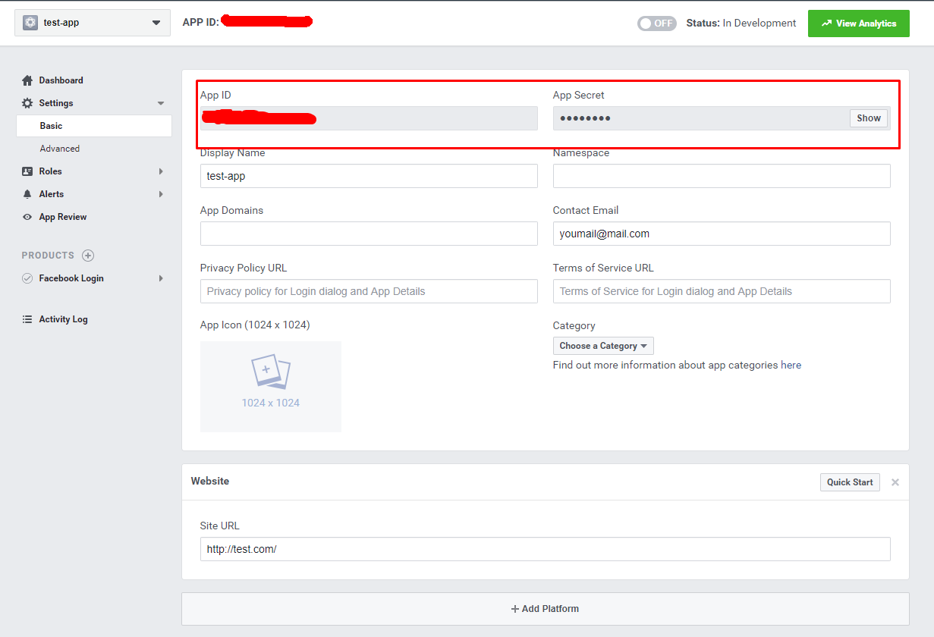The image size is (934, 637).
Task: Click the Display Name field
Action: [x=369, y=176]
